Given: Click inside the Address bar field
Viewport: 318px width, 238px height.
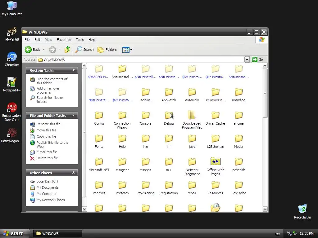Looking at the screenshot, I should coord(141,59).
